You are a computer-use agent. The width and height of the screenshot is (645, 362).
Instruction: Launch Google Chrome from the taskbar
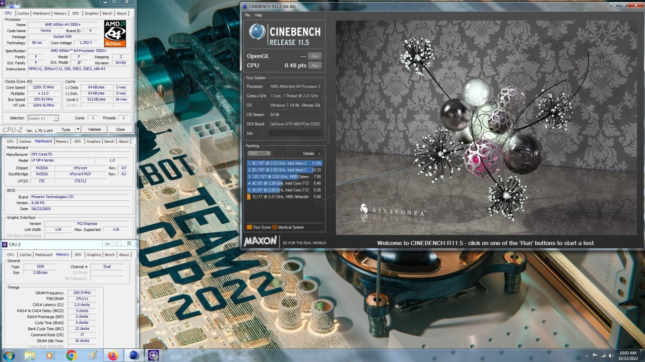click(71, 355)
